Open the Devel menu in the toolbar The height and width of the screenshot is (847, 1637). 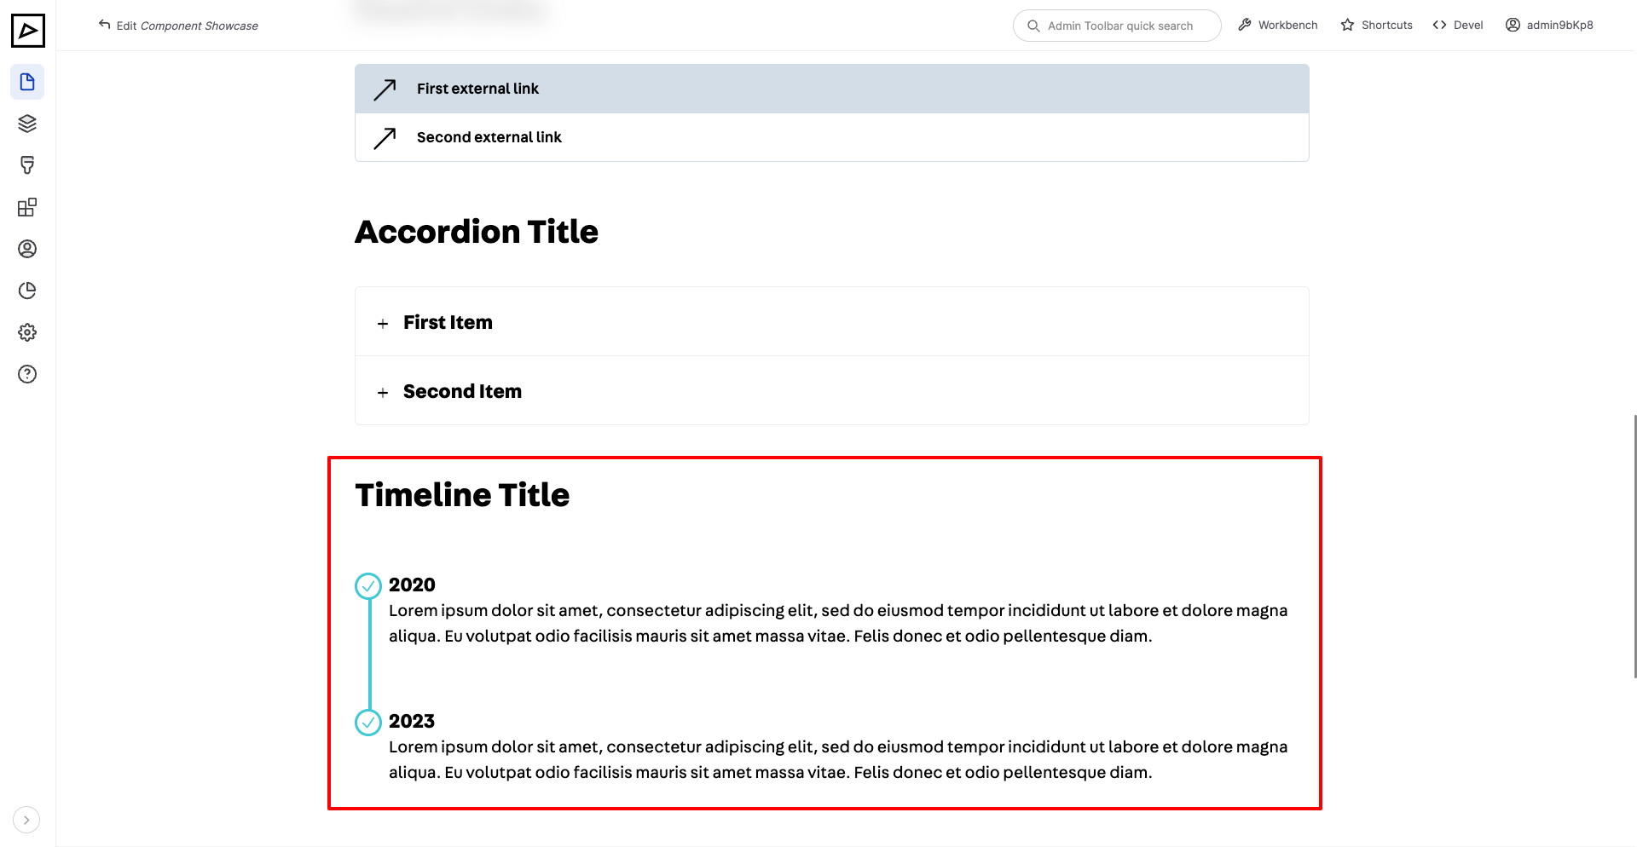coord(1458,25)
